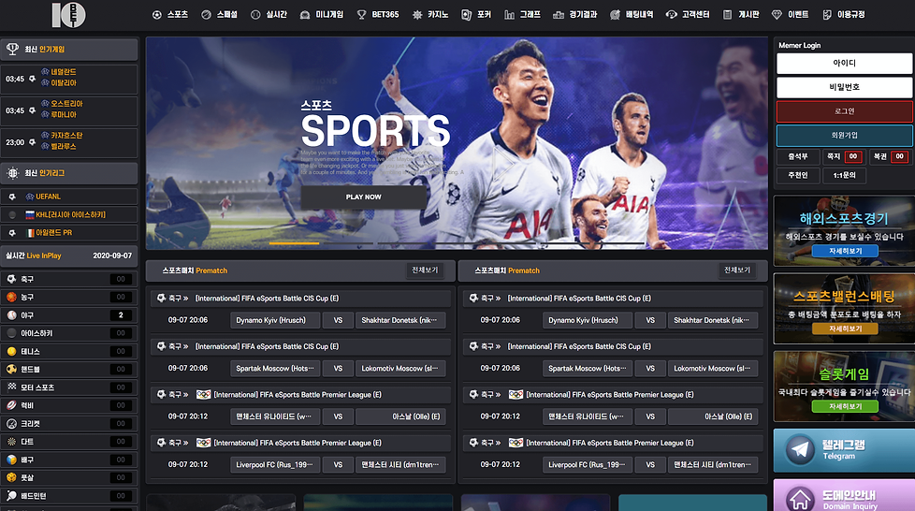Bet on Dynamo Kyiv in left panel
Image resolution: width=915 pixels, height=511 pixels.
coord(275,320)
